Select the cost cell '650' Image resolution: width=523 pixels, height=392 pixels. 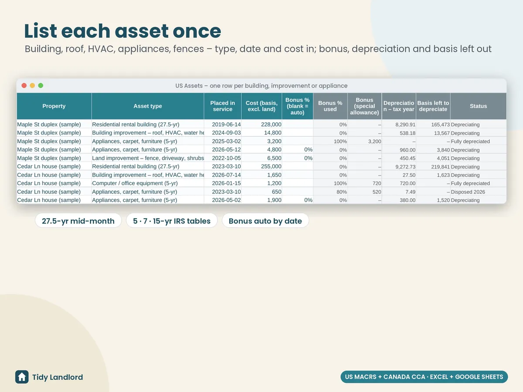point(261,192)
